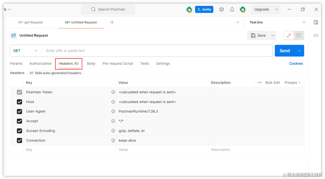Click the HTTP request type icon

click(x=14, y=35)
